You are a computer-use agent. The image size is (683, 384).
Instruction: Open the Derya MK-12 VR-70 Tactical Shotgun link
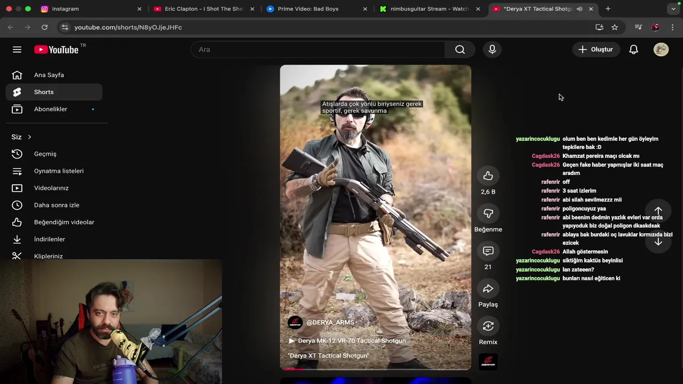click(x=347, y=341)
